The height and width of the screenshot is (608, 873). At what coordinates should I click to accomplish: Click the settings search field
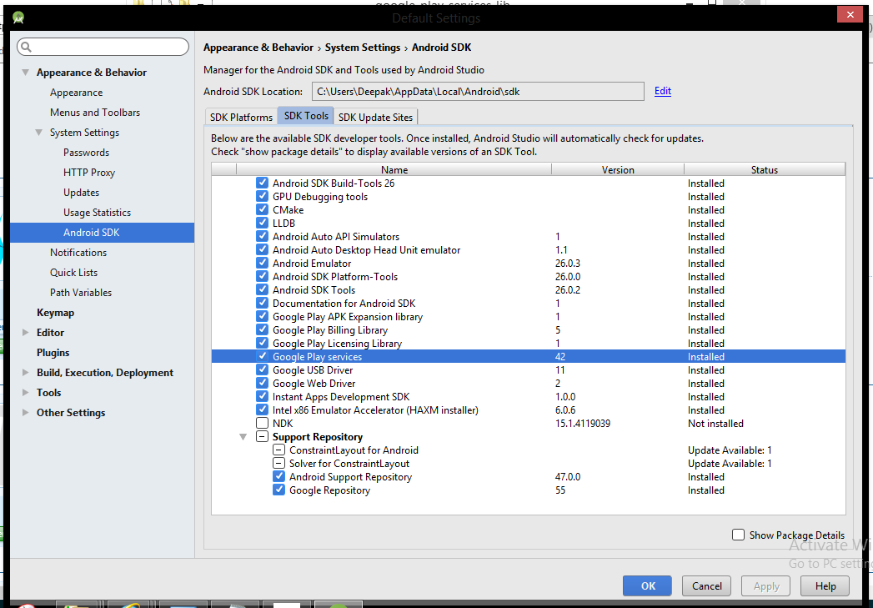coord(103,47)
